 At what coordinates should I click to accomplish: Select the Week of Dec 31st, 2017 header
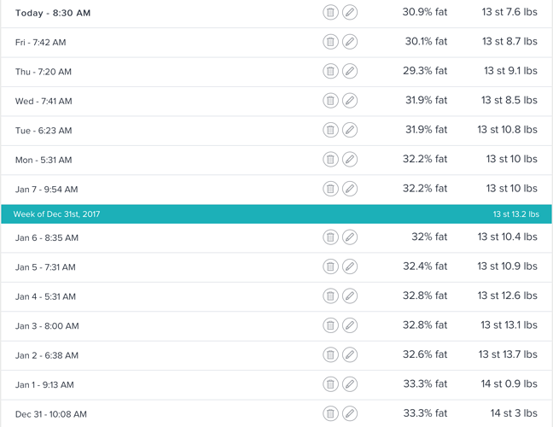56,213
